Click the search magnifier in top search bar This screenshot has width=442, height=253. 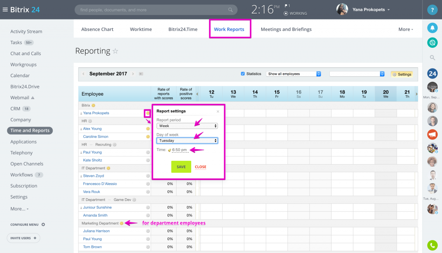(x=230, y=10)
